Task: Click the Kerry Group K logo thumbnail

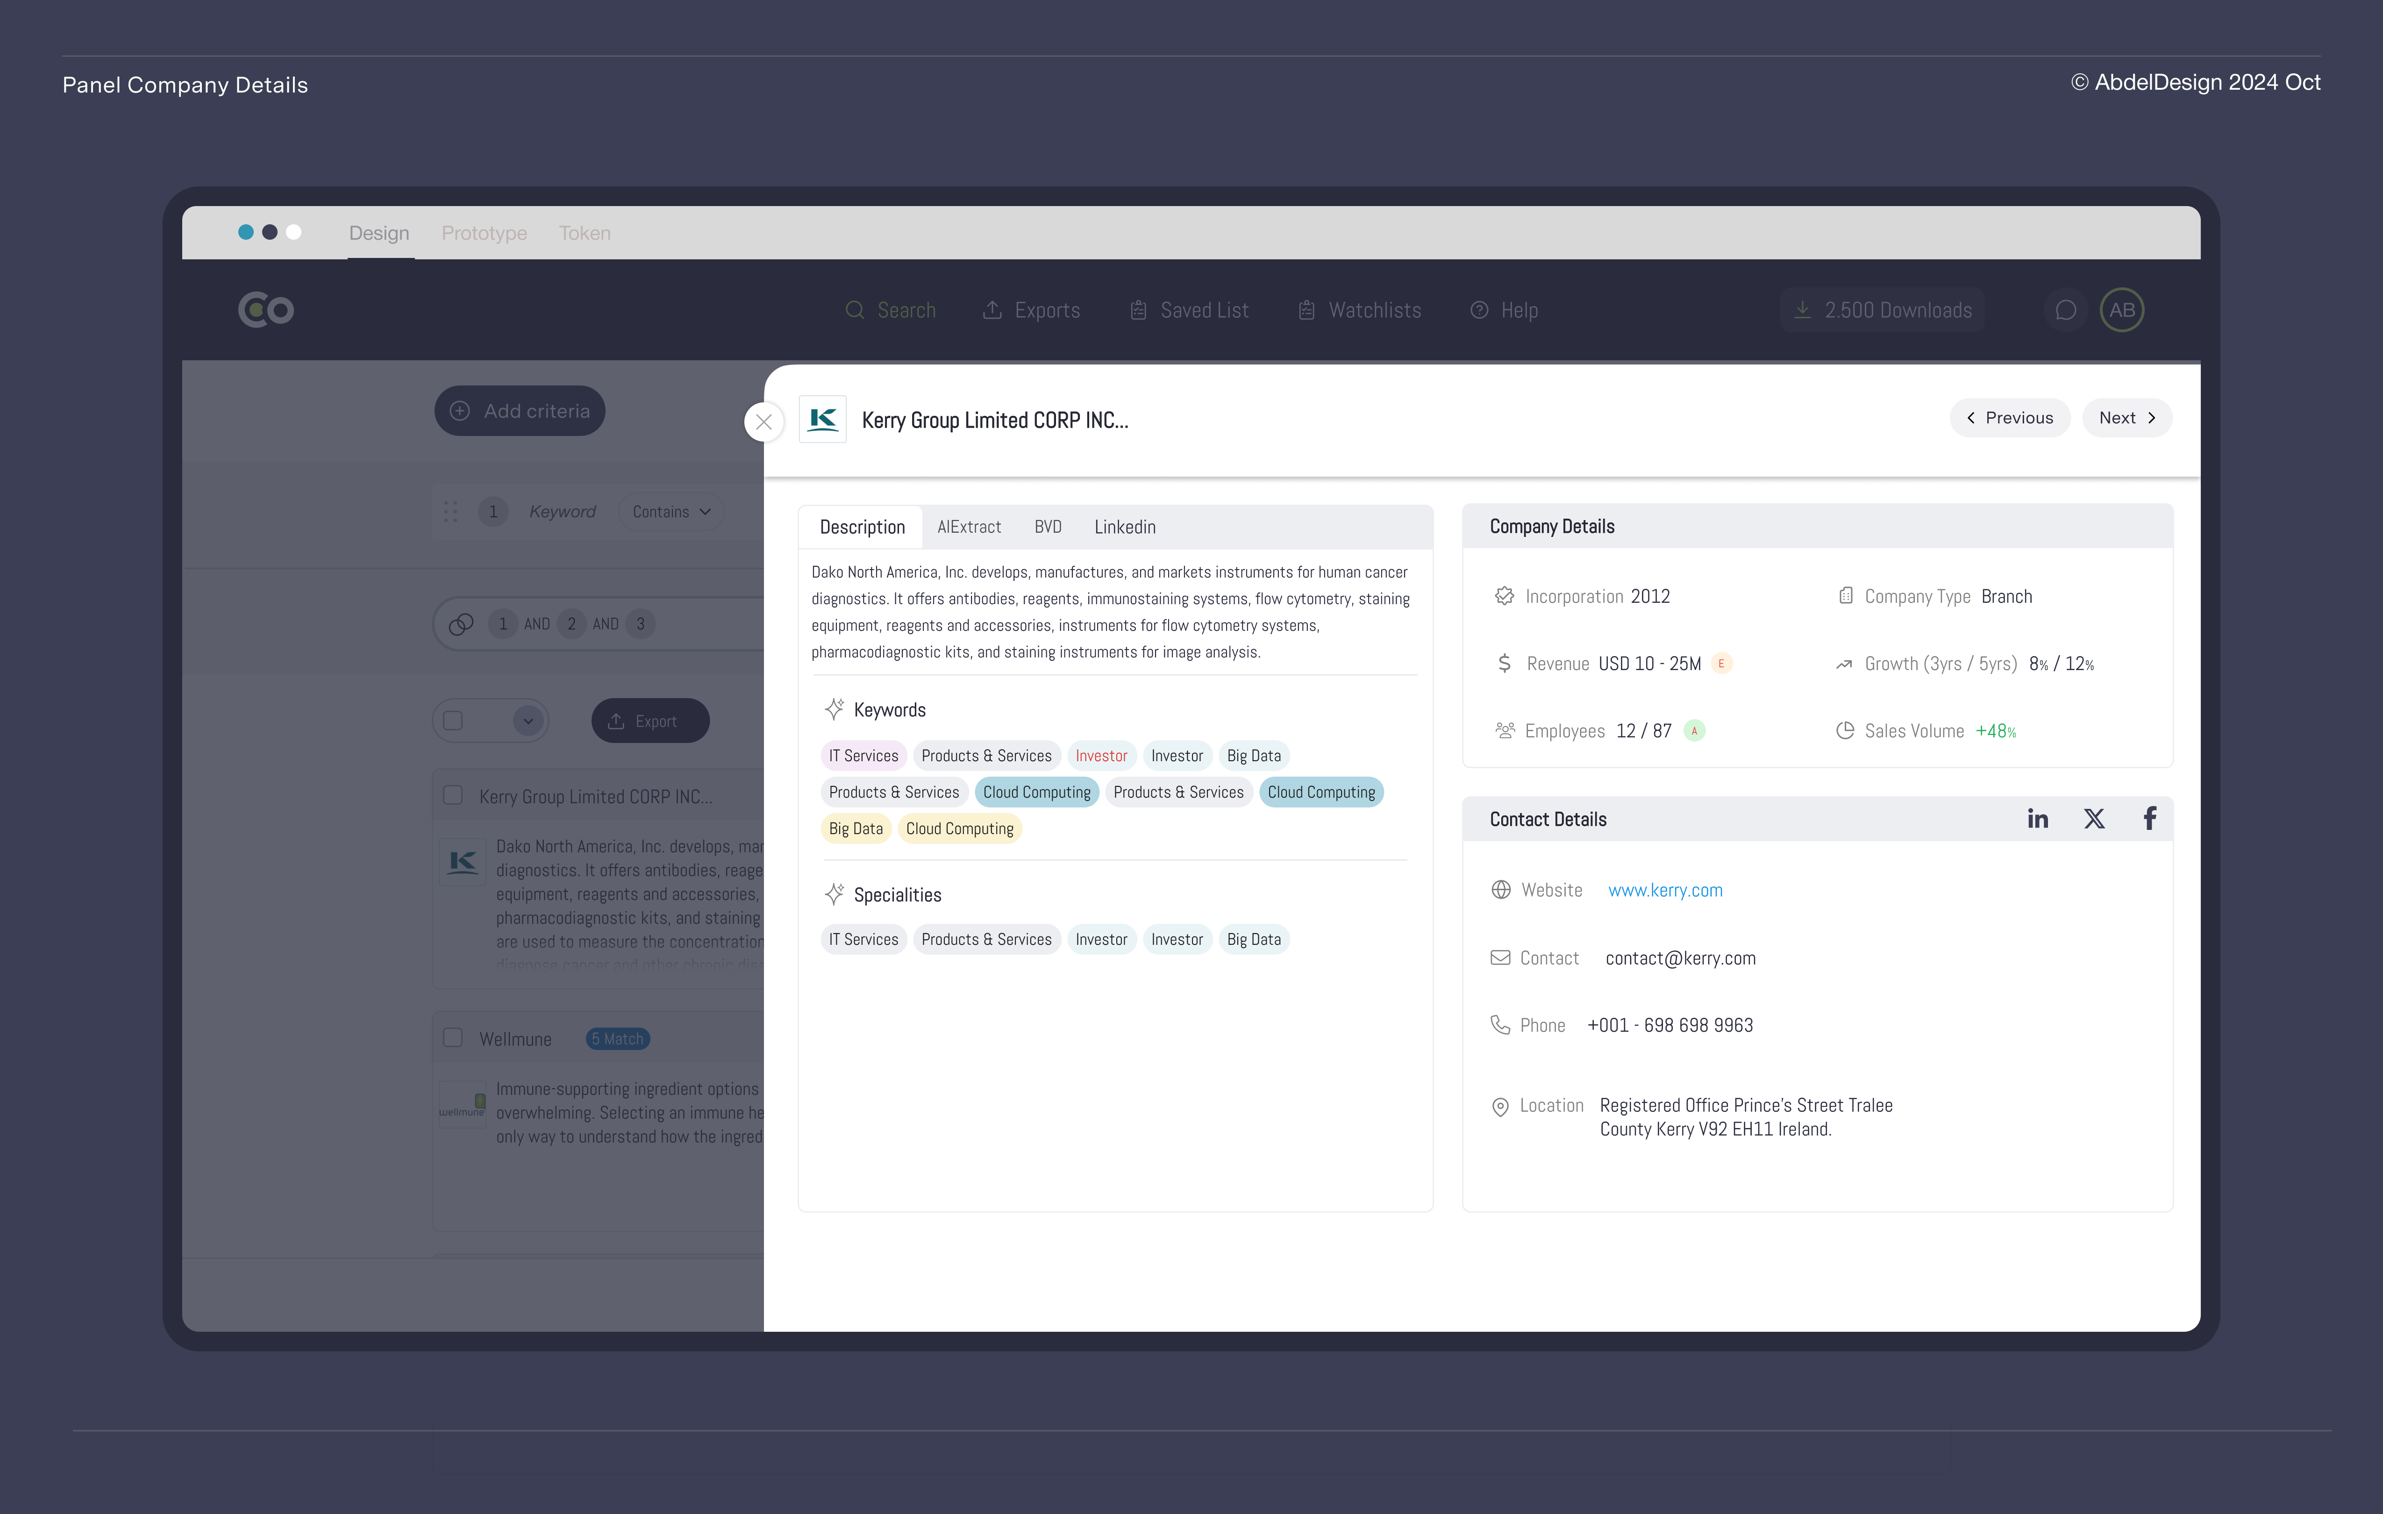Action: coord(822,420)
